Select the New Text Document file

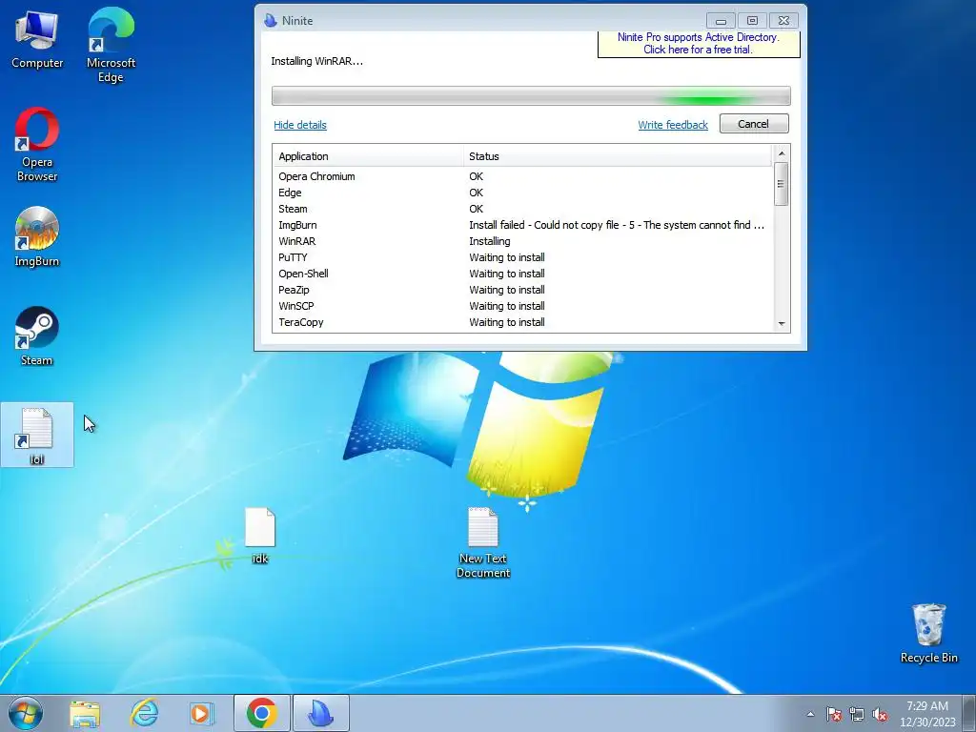pyautogui.click(x=483, y=542)
